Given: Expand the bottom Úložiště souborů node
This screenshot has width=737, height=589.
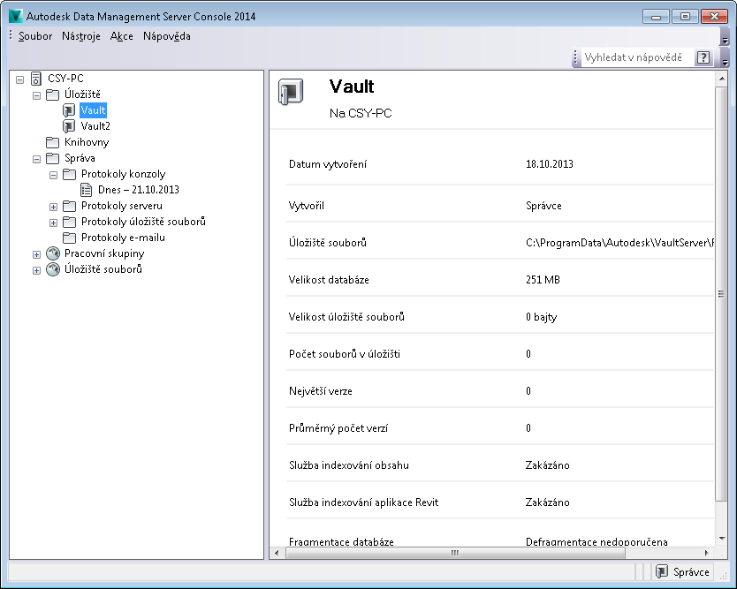Looking at the screenshot, I should (36, 270).
